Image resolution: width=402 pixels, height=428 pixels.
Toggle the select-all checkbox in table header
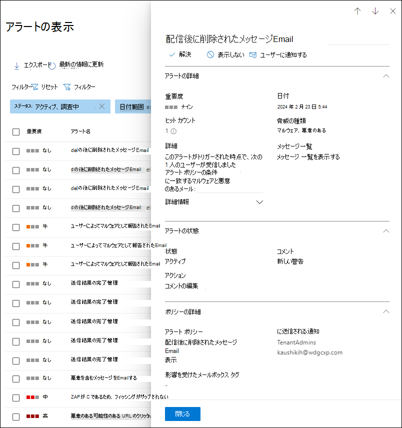(x=16, y=132)
